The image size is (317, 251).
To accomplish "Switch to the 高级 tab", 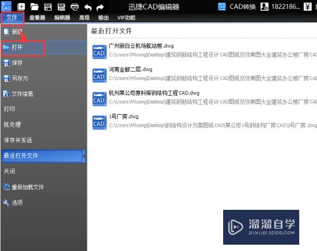I will click(x=84, y=18).
